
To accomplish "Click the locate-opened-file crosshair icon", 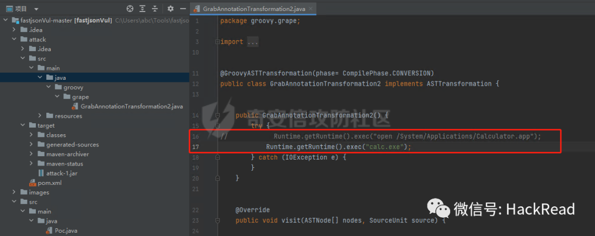I will coord(130,8).
